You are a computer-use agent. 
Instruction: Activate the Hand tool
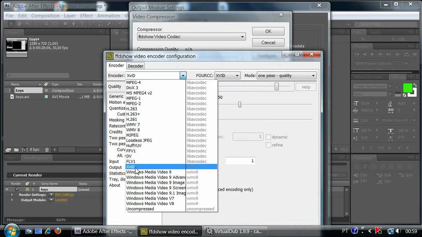pos(19,24)
